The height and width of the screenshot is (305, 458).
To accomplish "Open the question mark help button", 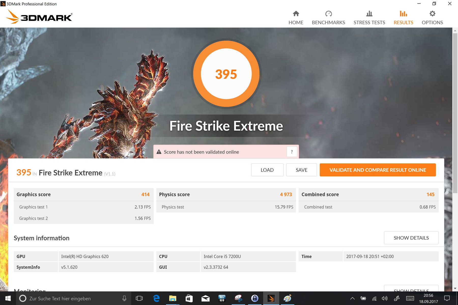I will [x=292, y=152].
